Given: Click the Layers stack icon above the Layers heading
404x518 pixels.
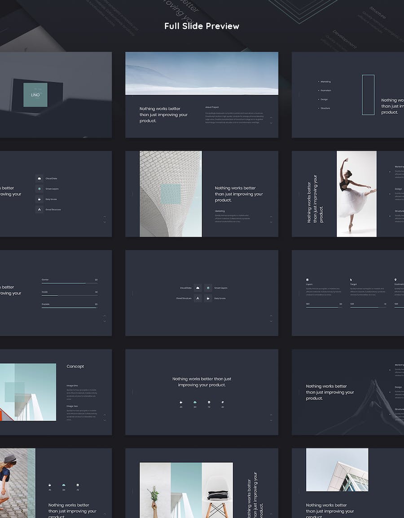Looking at the screenshot, I should [307, 280].
